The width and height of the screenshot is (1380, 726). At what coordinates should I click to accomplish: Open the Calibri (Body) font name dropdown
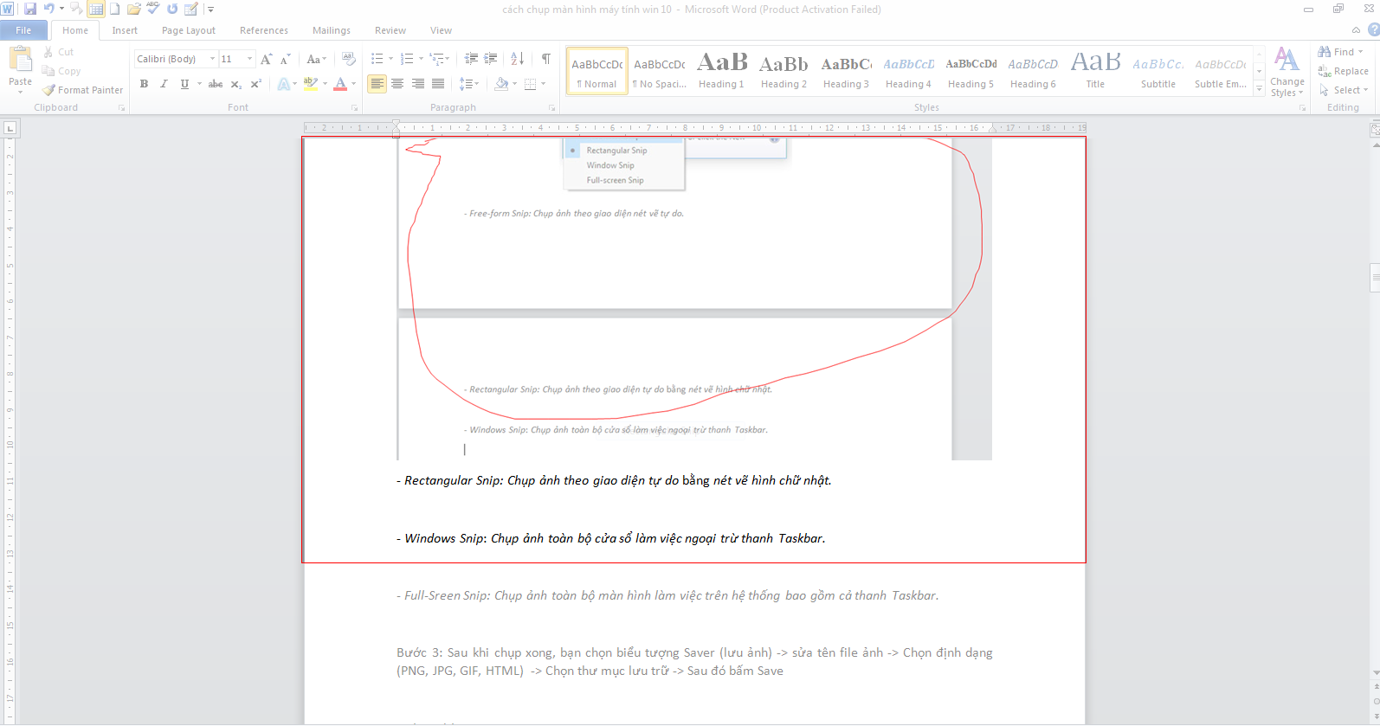[x=212, y=59]
